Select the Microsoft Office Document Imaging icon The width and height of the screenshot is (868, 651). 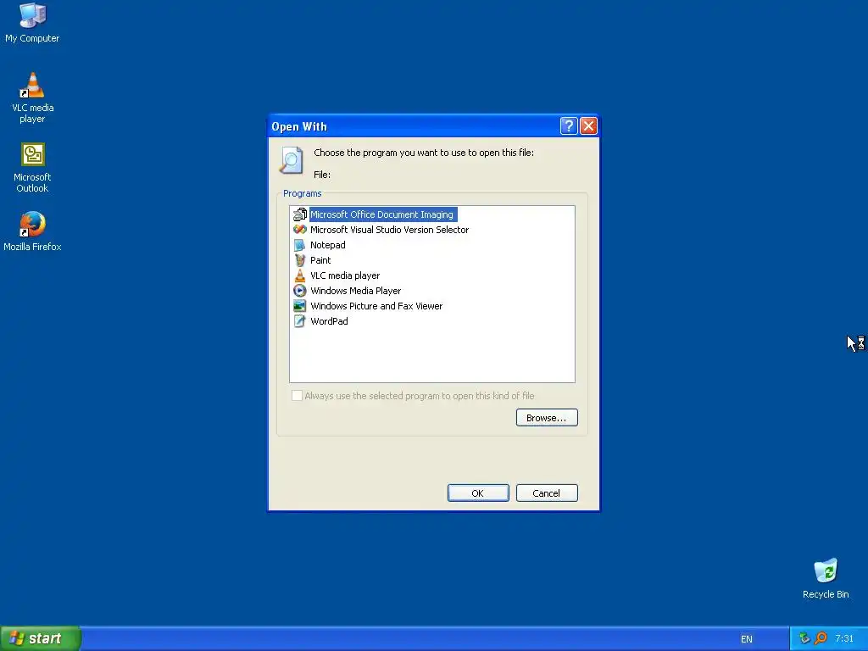[x=299, y=214]
